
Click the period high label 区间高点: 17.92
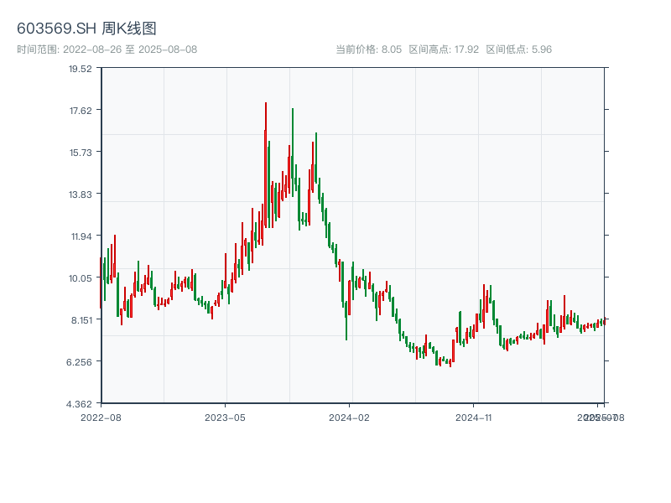tap(444, 49)
